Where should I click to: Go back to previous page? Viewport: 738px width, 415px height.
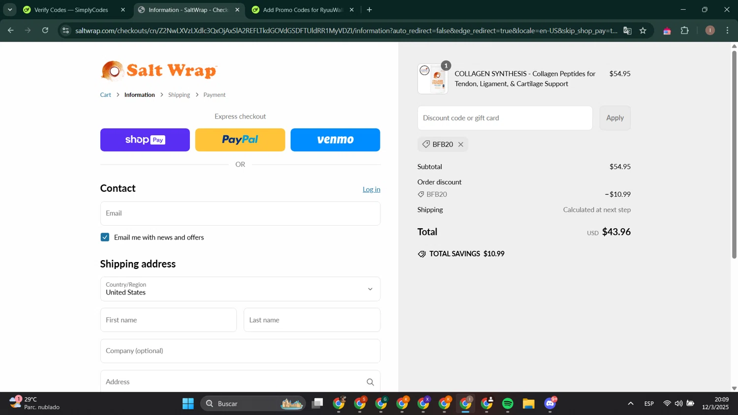tap(10, 30)
